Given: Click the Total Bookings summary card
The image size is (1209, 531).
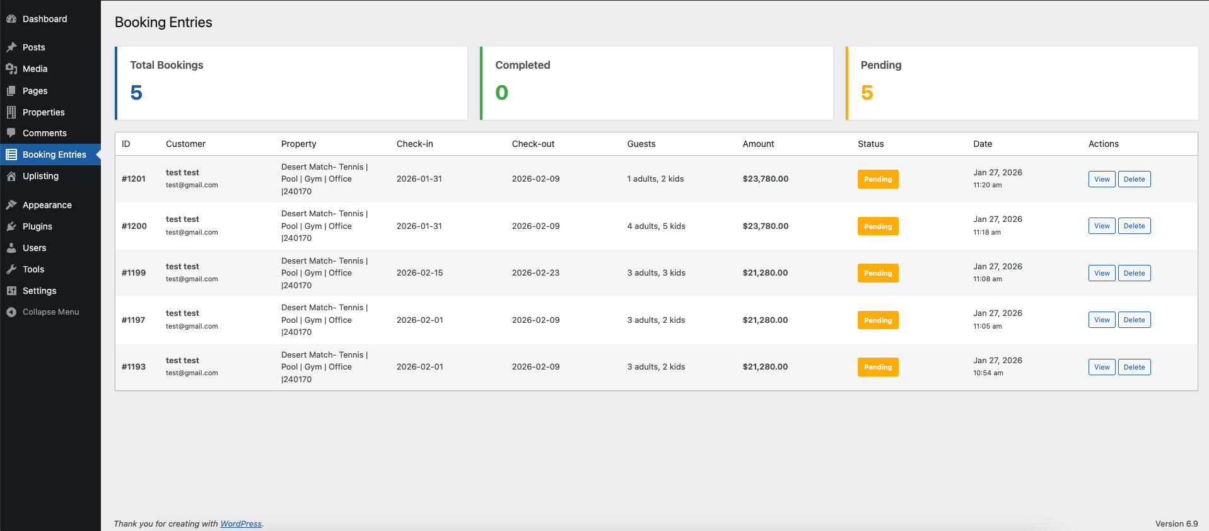Looking at the screenshot, I should click(291, 83).
